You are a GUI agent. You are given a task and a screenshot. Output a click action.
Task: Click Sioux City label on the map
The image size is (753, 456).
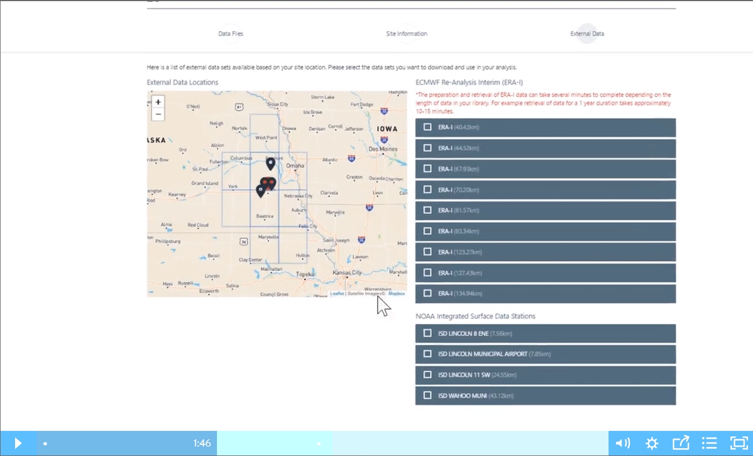(x=277, y=104)
